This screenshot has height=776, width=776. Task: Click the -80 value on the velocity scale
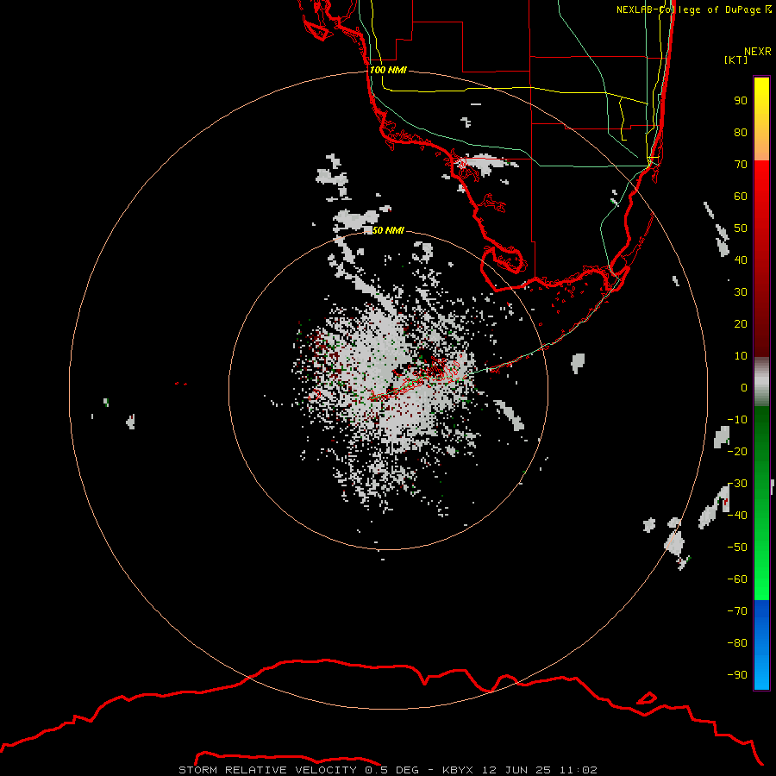click(x=737, y=643)
